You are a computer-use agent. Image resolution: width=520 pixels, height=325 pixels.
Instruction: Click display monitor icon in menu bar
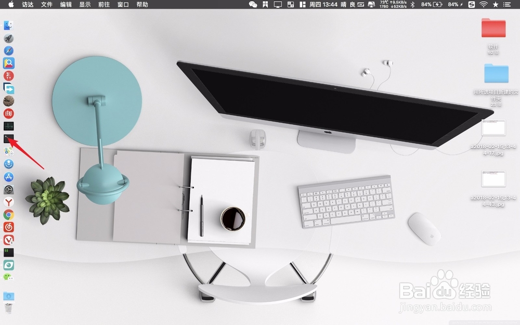click(278, 4)
